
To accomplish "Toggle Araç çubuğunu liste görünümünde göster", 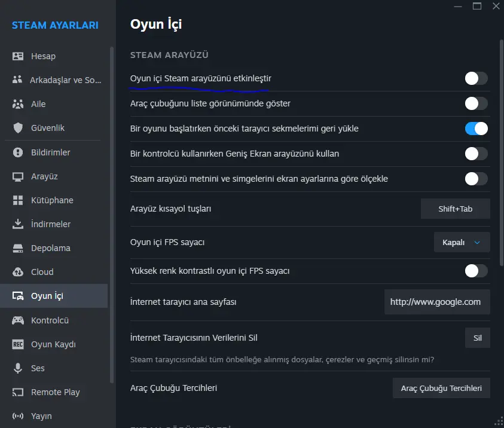I will [x=476, y=103].
